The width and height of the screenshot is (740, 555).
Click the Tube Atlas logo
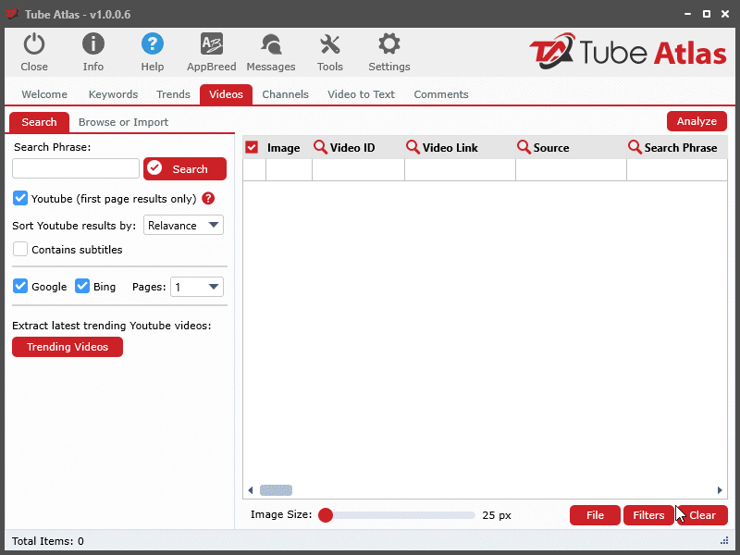pos(628,51)
